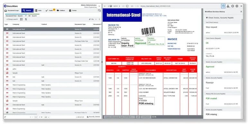Open the three-dot more options menu in result list
Image resolution: width=248 pixels, height=124 pixels.
click(x=99, y=19)
